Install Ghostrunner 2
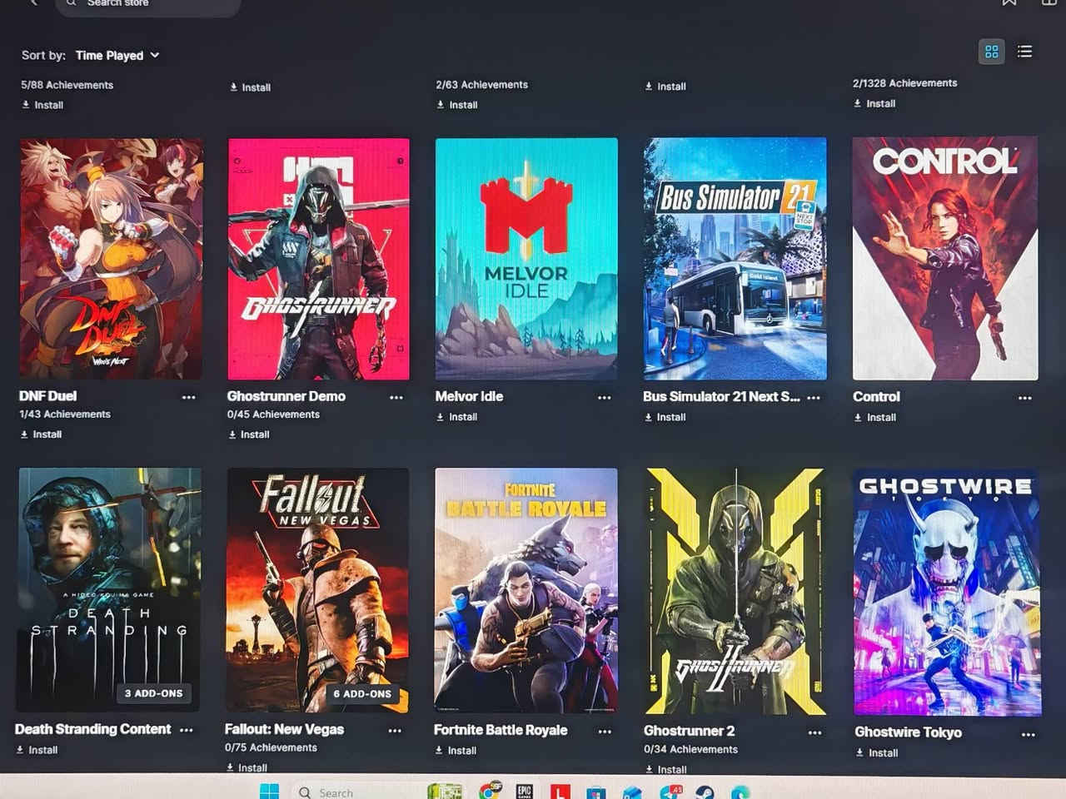This screenshot has height=799, width=1066. pyautogui.click(x=665, y=769)
